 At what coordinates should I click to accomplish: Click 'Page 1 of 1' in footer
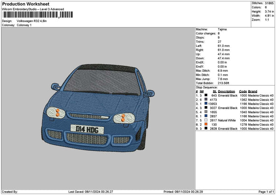[x=266, y=192]
